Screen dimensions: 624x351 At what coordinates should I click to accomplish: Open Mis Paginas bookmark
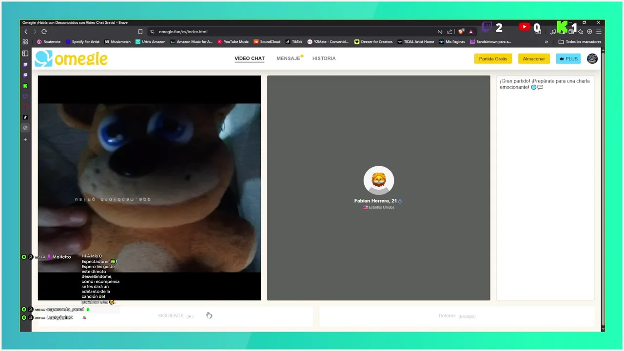[452, 42]
